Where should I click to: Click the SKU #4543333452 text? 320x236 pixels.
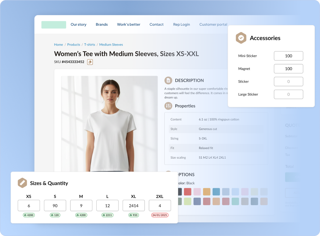click(69, 62)
